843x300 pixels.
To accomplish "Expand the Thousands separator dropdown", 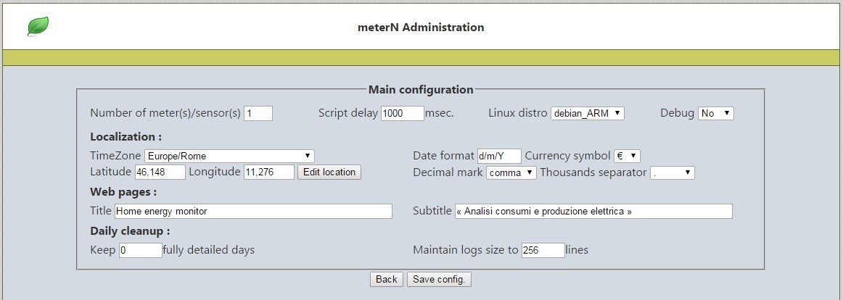I will [x=672, y=172].
